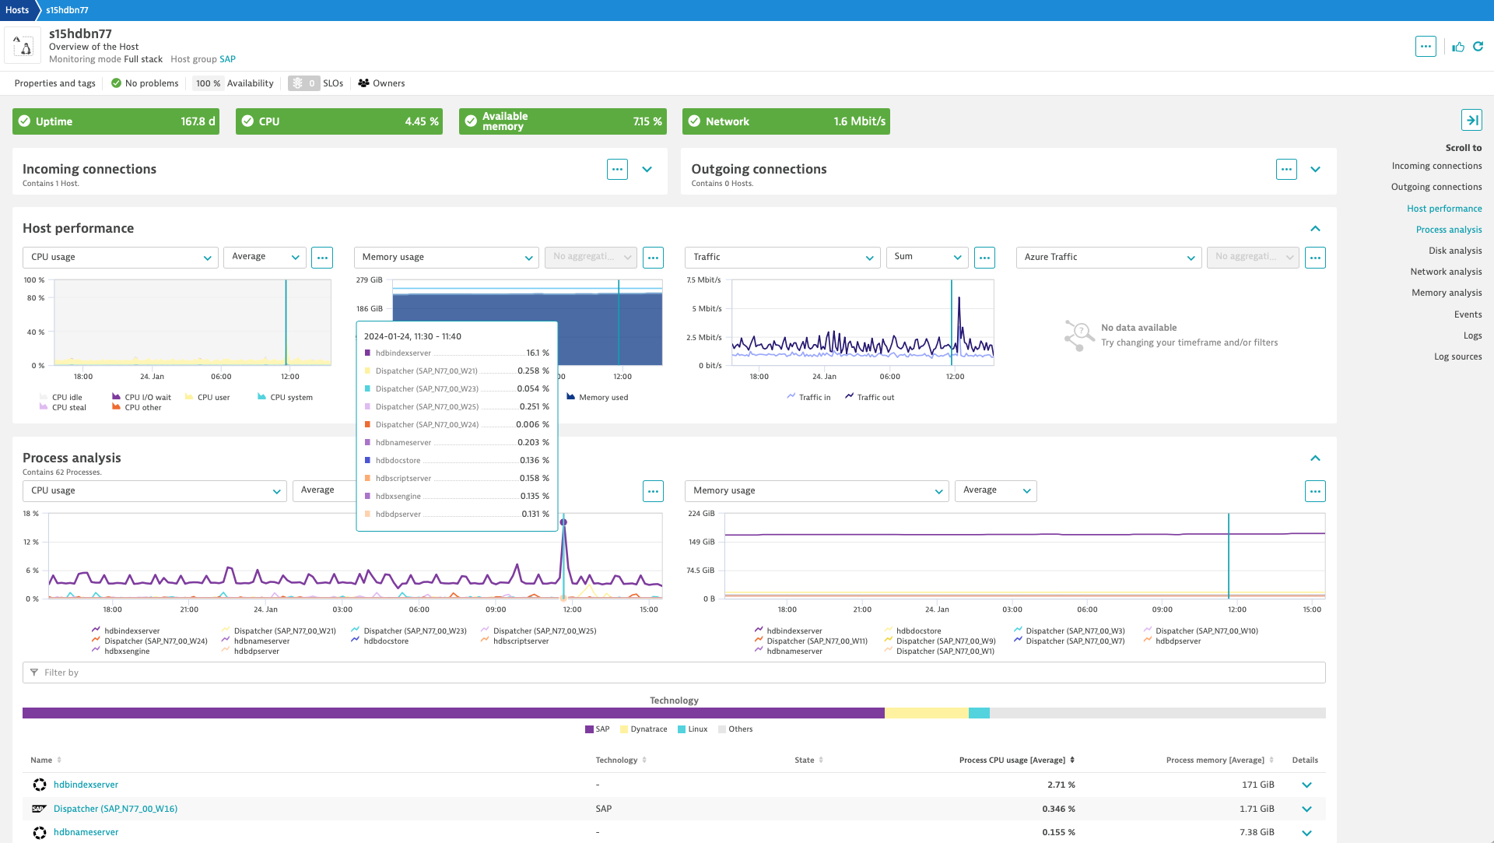Give feedback with the thumbs-up icon
The width and height of the screenshot is (1494, 843).
pos(1457,47)
